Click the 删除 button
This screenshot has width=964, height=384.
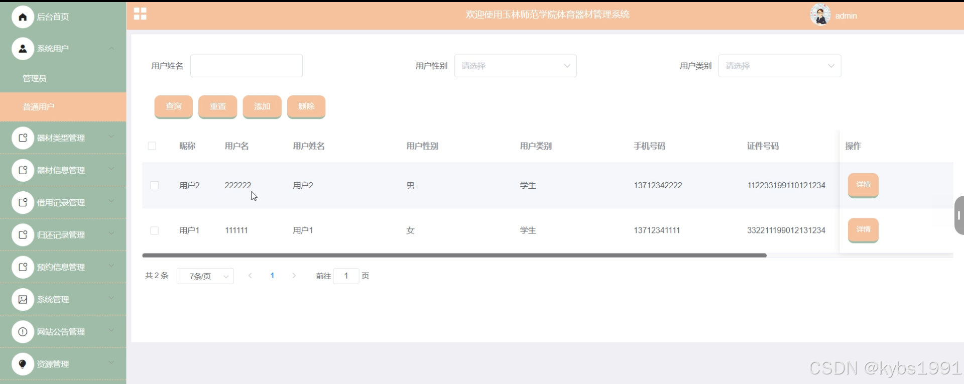coord(306,106)
